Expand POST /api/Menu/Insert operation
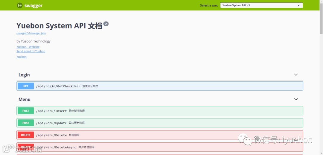 [160, 111]
